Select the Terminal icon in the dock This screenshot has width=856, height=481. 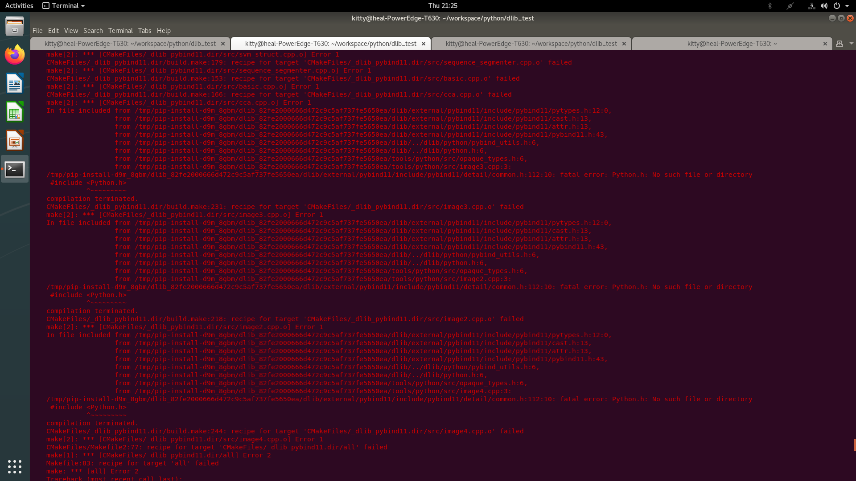tap(15, 169)
